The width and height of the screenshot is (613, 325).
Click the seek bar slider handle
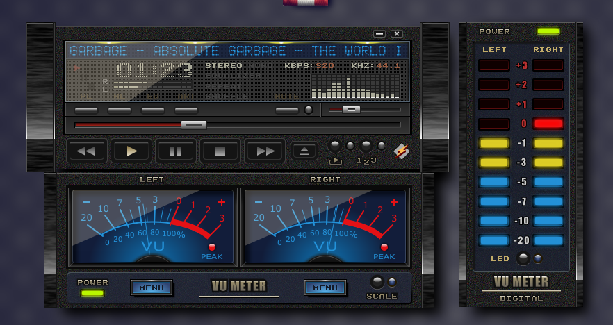tap(193, 125)
